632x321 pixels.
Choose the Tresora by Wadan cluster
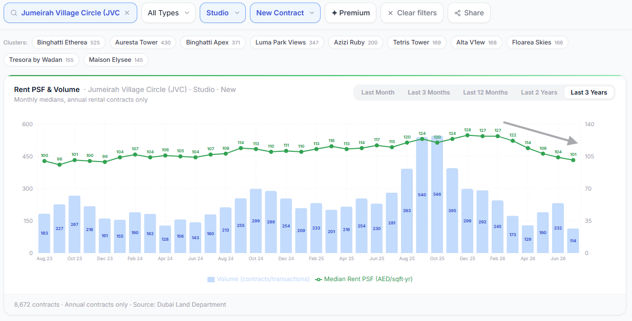click(x=41, y=60)
